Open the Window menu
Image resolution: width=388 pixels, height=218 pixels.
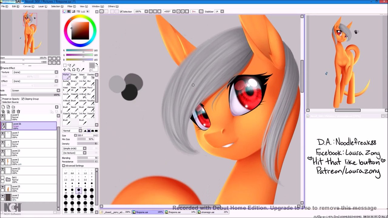98,6
